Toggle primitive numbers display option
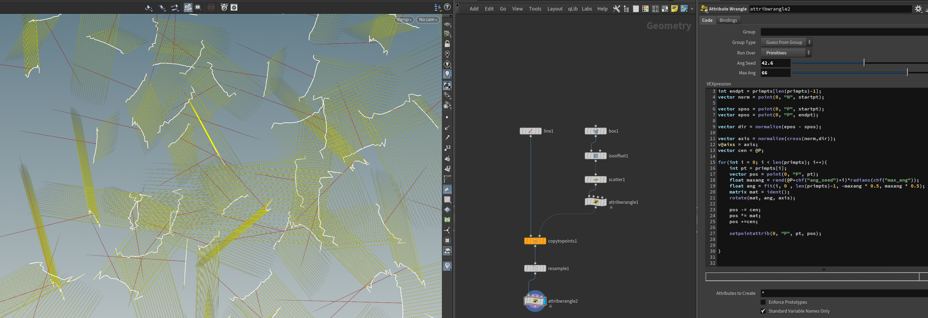The width and height of the screenshot is (928, 318). pos(447,169)
